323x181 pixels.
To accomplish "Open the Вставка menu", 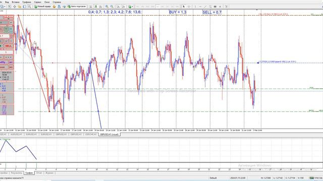I will (16, 2).
